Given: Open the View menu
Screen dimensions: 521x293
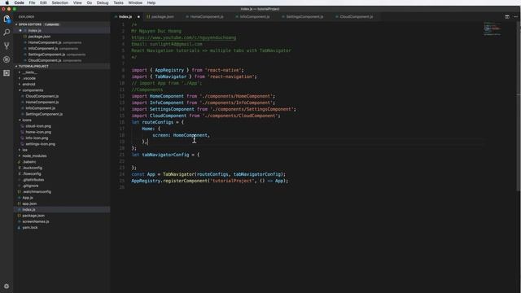Looking at the screenshot, I should coord(77,2).
